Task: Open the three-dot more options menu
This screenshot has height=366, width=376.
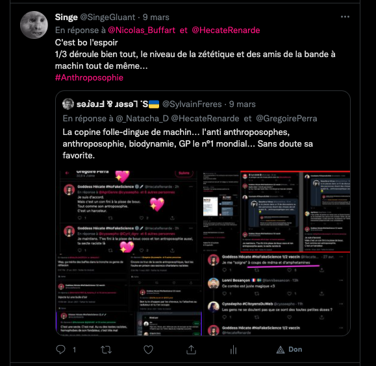Action: 345,17
